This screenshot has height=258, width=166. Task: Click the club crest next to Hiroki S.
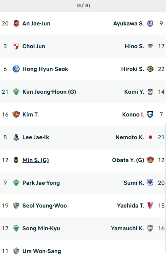150,69
